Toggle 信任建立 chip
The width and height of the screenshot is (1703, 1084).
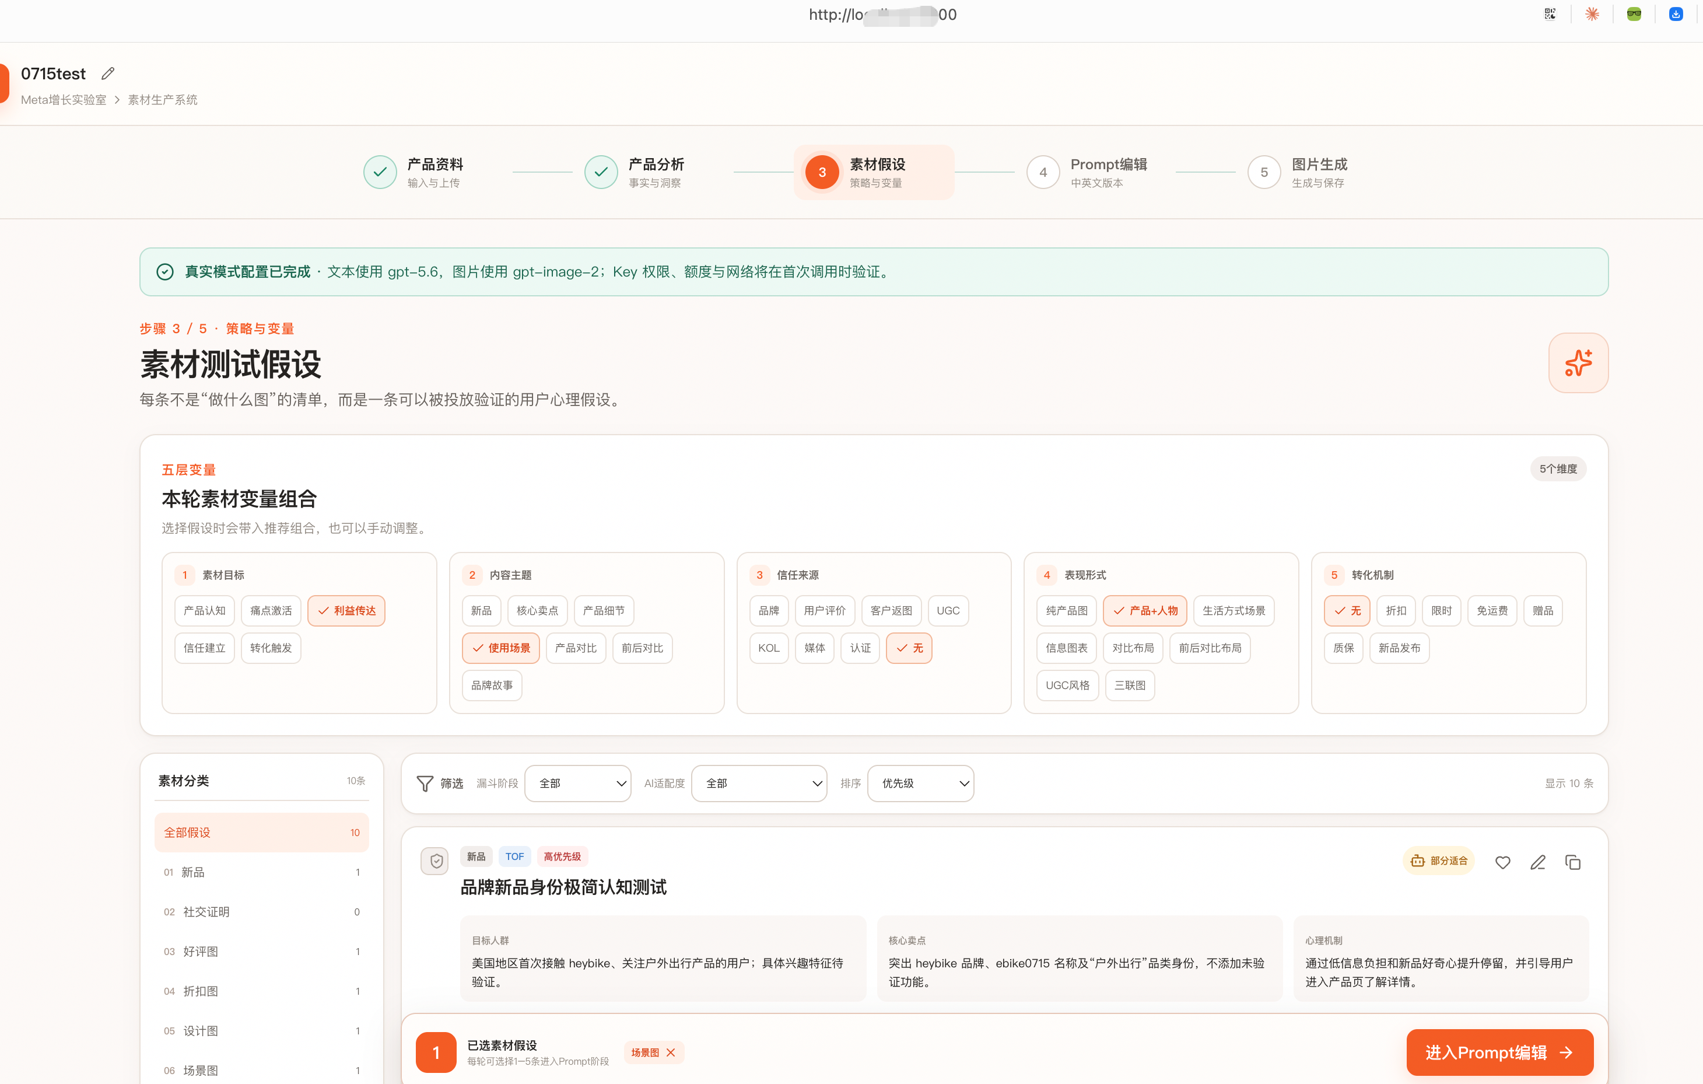pos(204,648)
